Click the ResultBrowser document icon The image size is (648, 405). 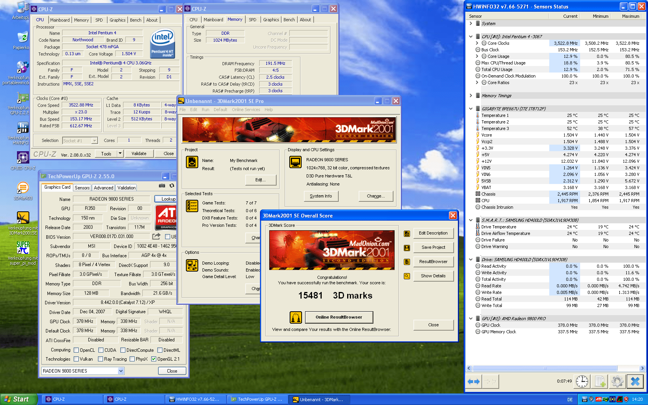point(407,262)
